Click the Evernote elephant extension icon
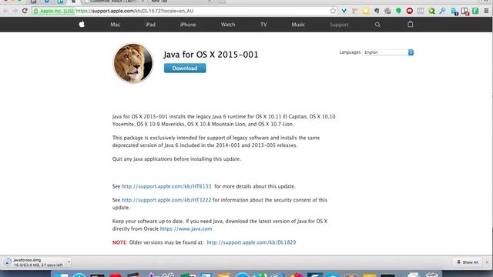The width and height of the screenshot is (493, 277). (377, 11)
